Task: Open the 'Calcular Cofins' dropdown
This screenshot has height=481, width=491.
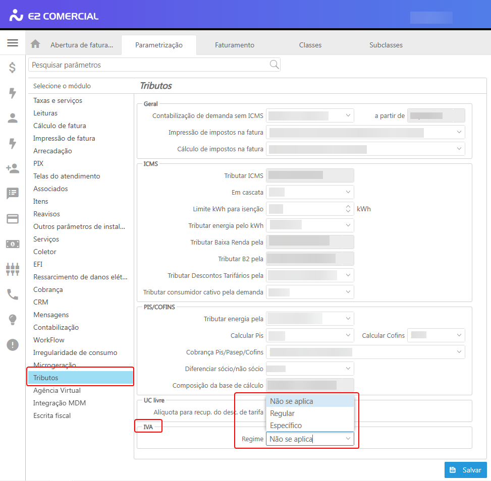Action: coord(436,335)
